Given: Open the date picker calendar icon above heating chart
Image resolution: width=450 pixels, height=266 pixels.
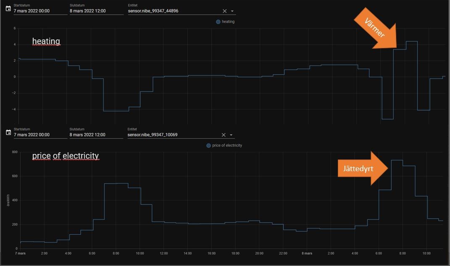Looking at the screenshot, I should [8, 8].
